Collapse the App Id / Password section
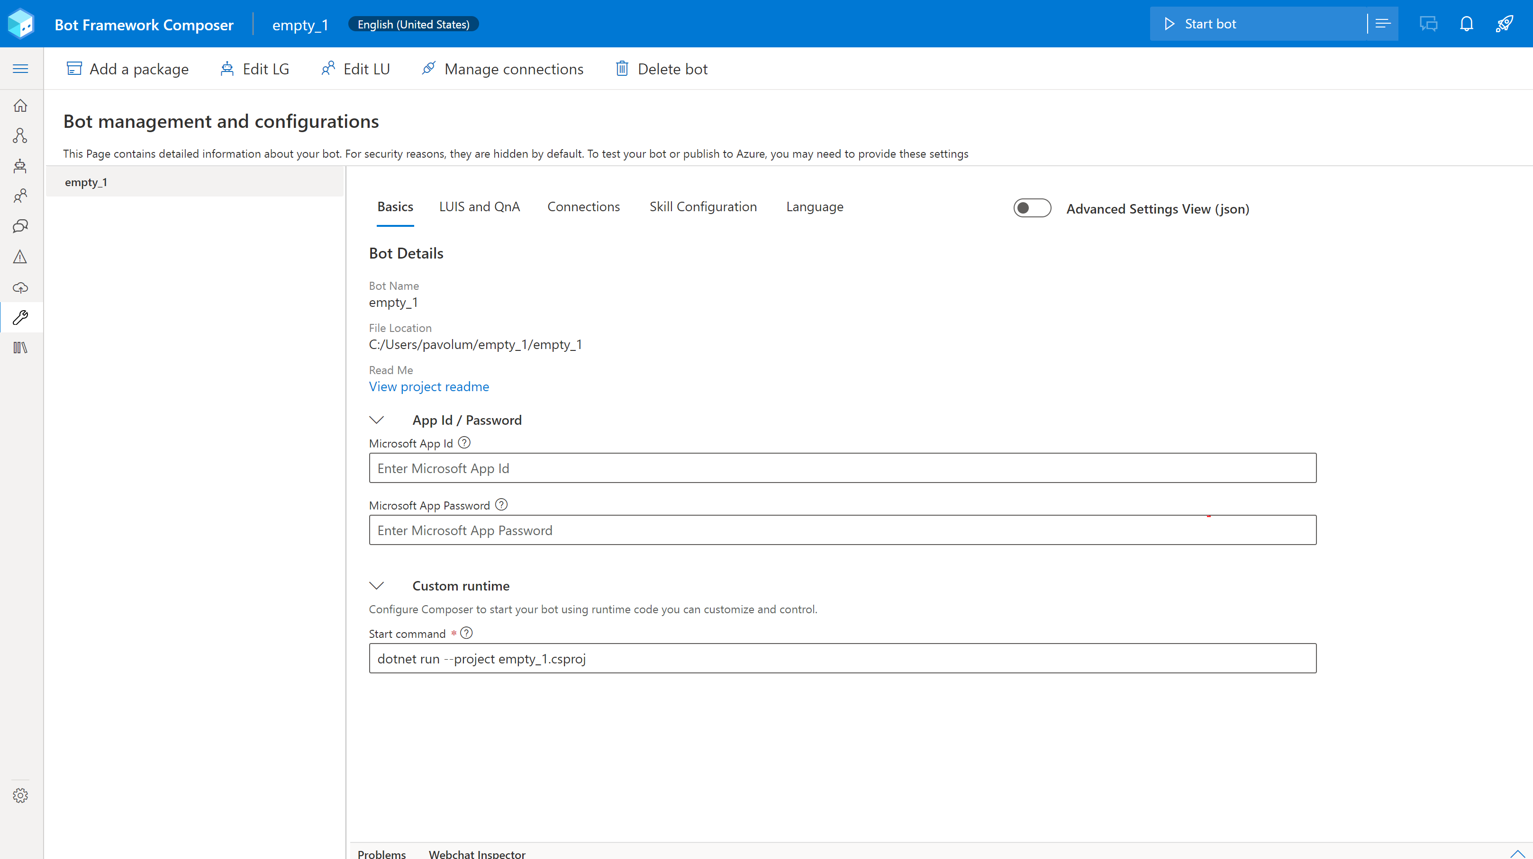This screenshot has height=859, width=1533. (x=377, y=420)
